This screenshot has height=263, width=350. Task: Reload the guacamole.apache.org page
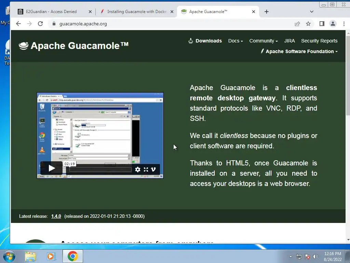click(40, 24)
